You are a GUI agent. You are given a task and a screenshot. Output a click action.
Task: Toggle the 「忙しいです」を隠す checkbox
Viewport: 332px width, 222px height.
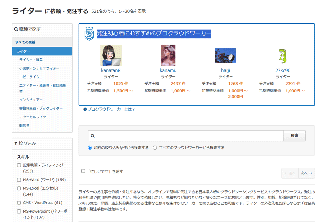pos(83,171)
